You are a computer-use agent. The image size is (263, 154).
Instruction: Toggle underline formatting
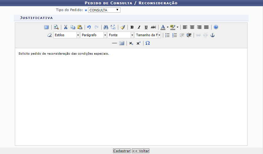[x=146, y=27]
